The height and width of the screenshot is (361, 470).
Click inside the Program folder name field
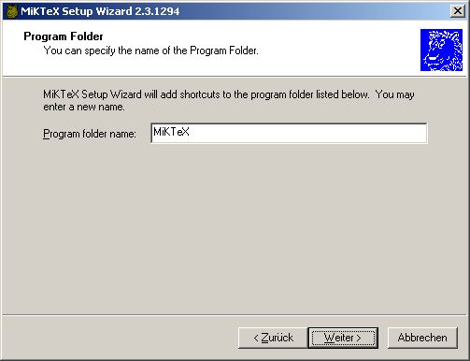coord(289,133)
